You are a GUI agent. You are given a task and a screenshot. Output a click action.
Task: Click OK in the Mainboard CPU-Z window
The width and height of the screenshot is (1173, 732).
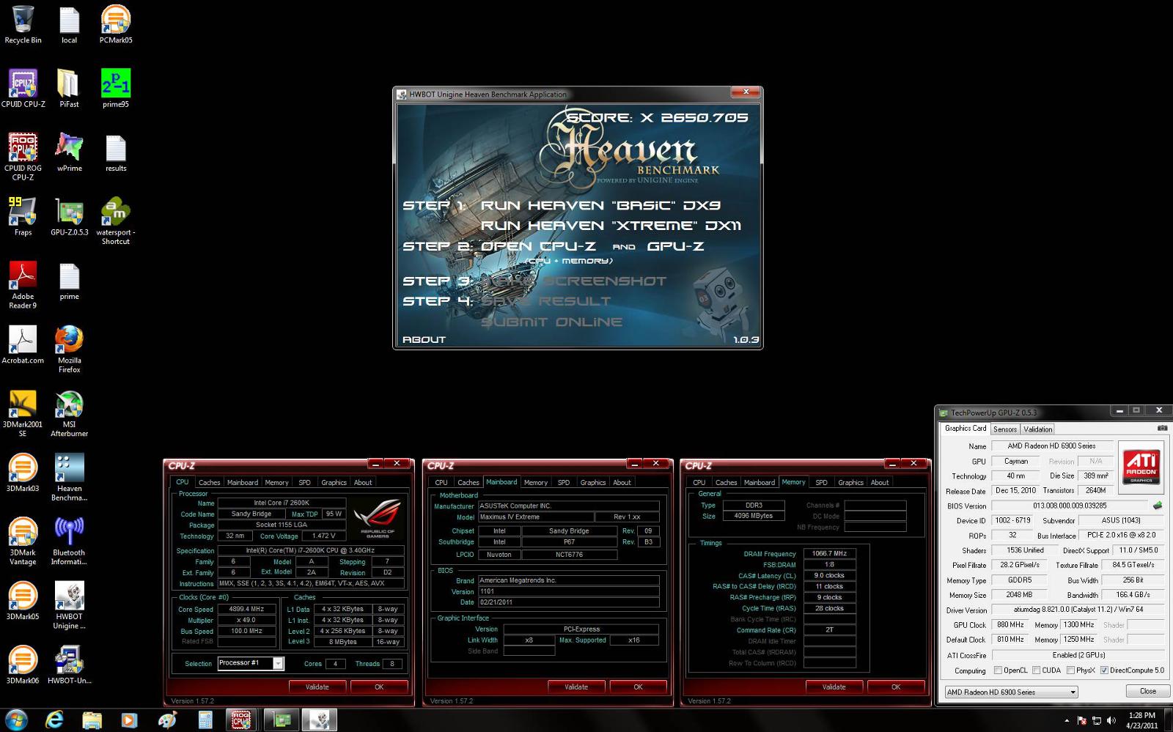[638, 687]
